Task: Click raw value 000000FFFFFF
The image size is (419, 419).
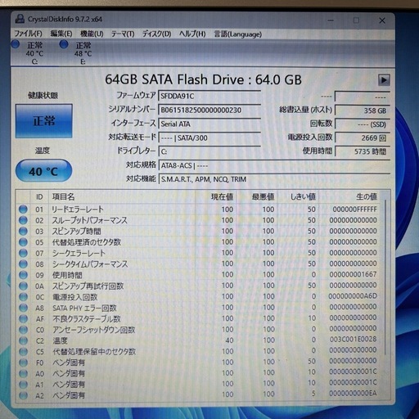Action: [354, 209]
